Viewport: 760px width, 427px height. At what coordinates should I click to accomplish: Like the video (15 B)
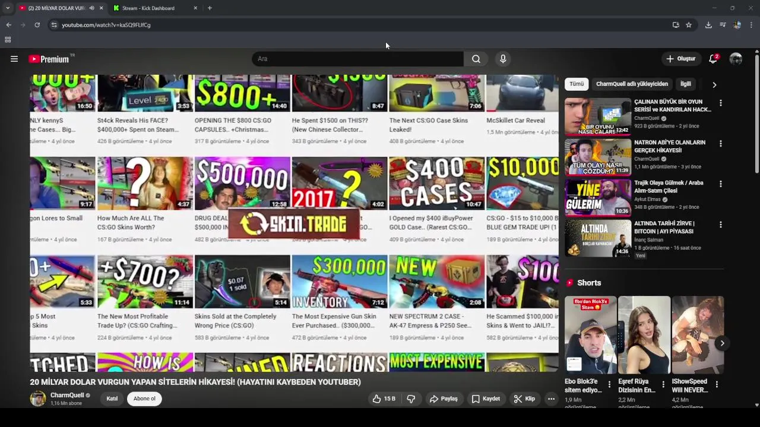coord(384,399)
